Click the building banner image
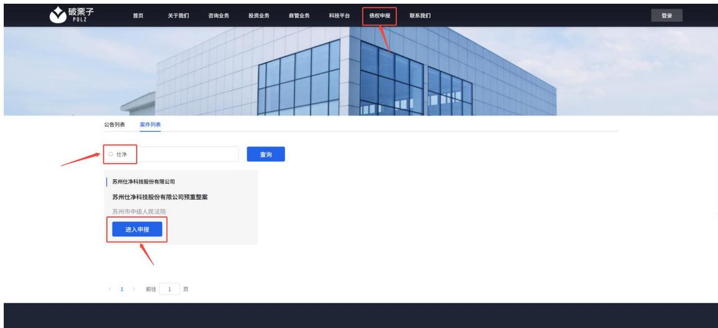Image resolution: width=718 pixels, height=328 pixels. (x=361, y=71)
